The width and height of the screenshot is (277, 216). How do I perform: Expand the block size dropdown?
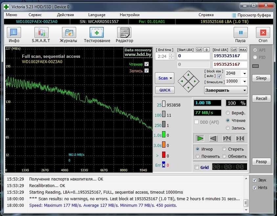click(x=244, y=73)
